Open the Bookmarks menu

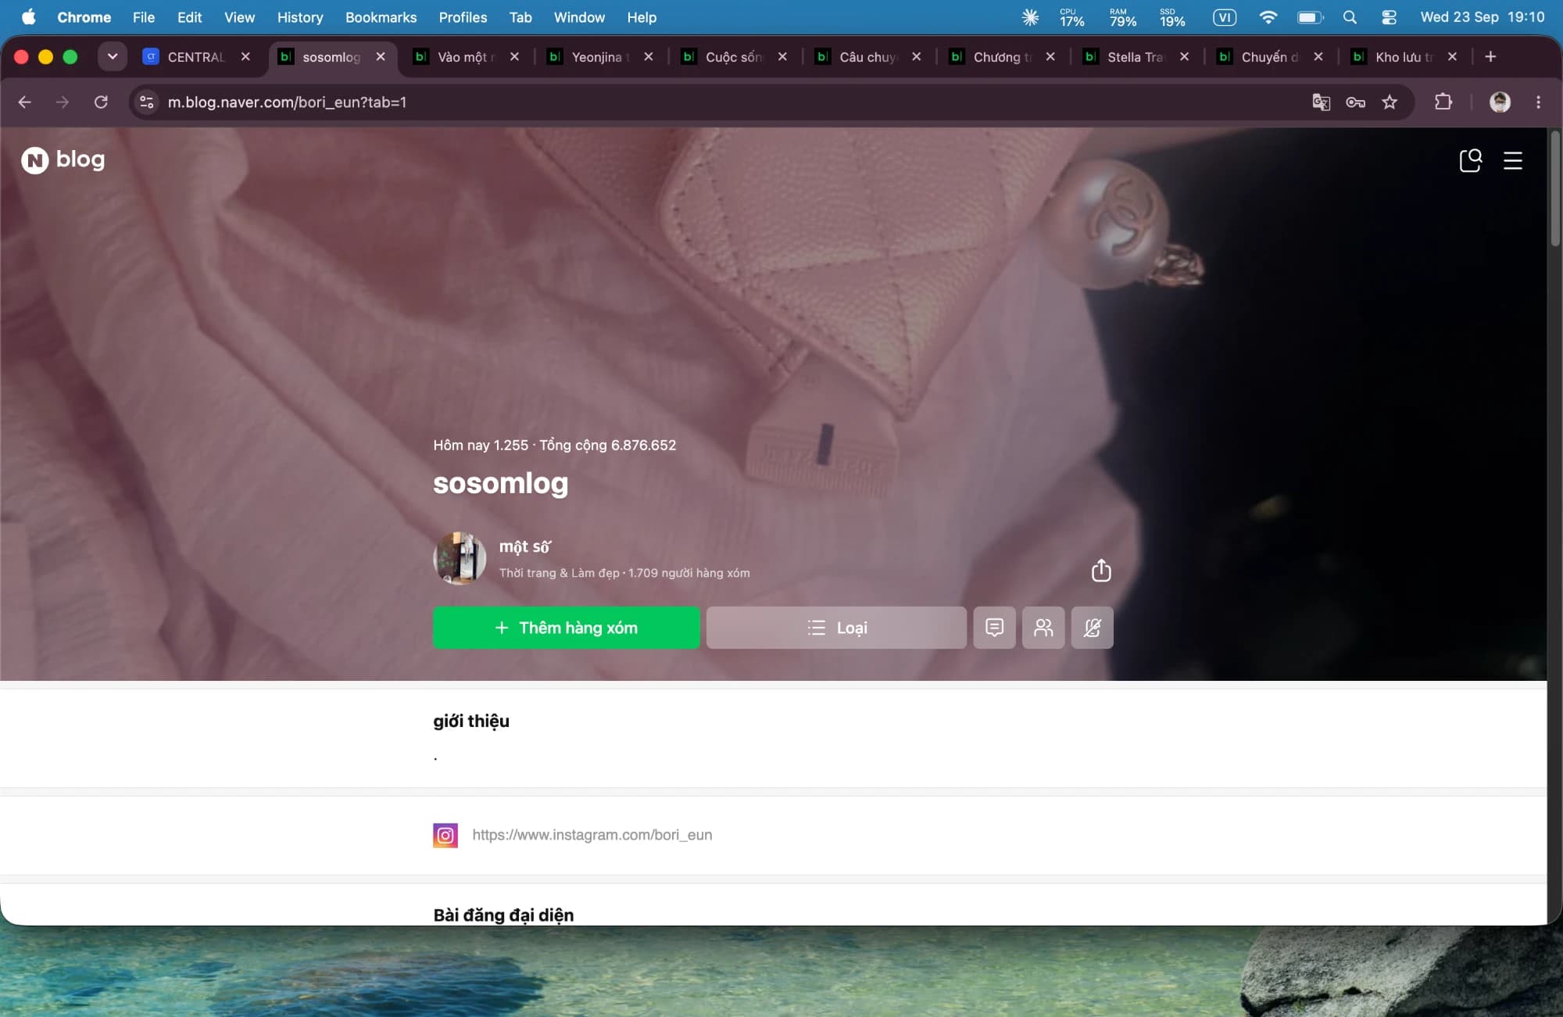[381, 17]
